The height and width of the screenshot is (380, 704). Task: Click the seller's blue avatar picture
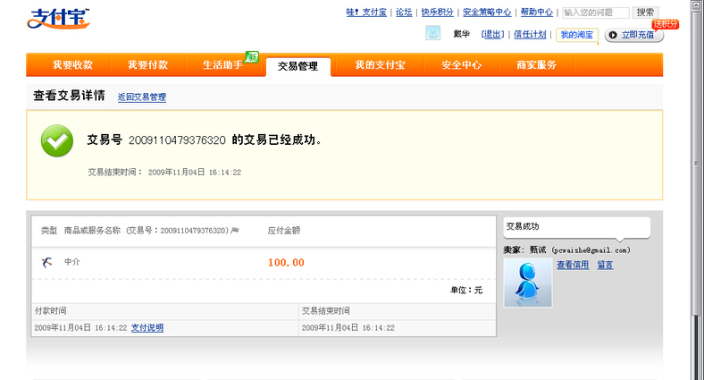coord(527,283)
